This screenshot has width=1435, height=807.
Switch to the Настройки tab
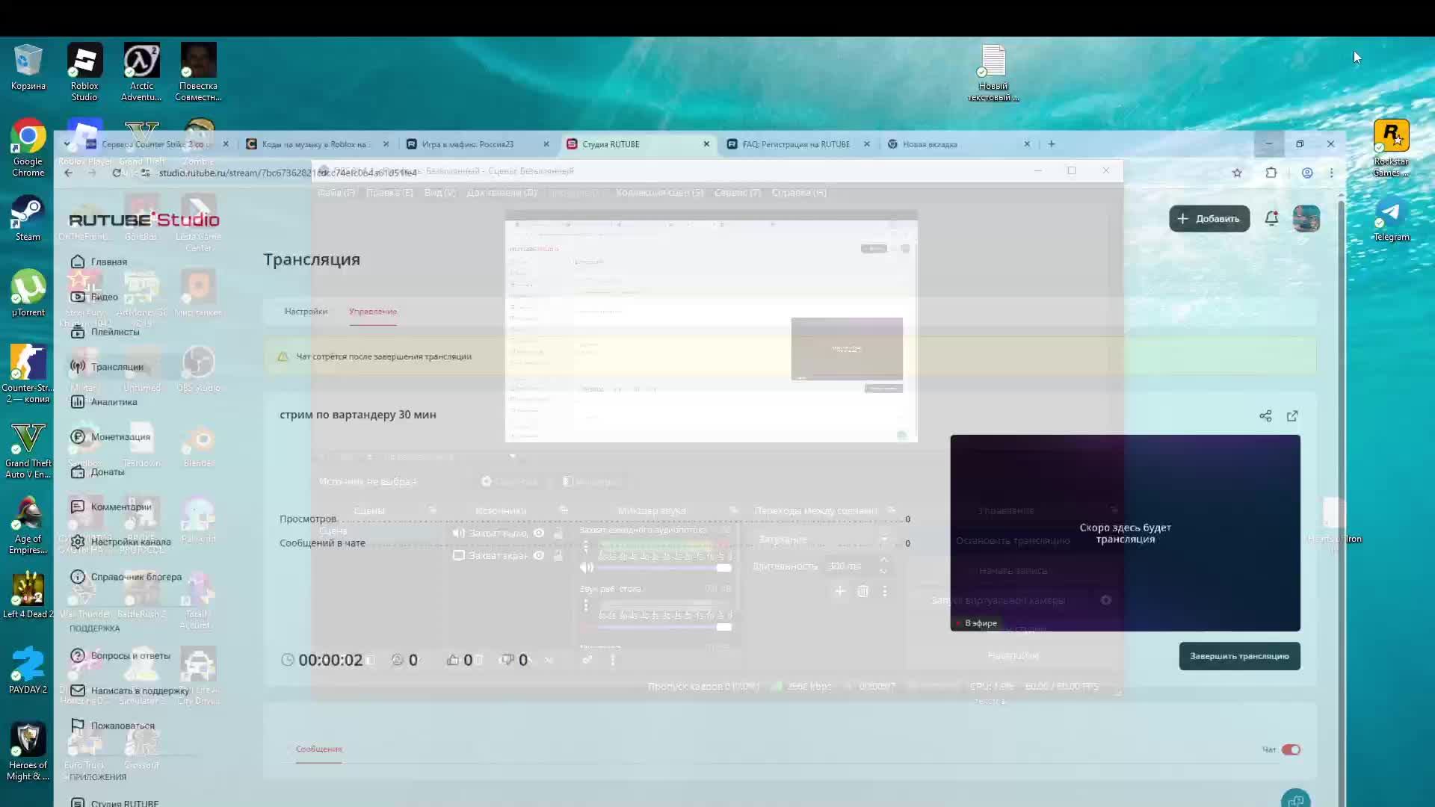coord(306,312)
